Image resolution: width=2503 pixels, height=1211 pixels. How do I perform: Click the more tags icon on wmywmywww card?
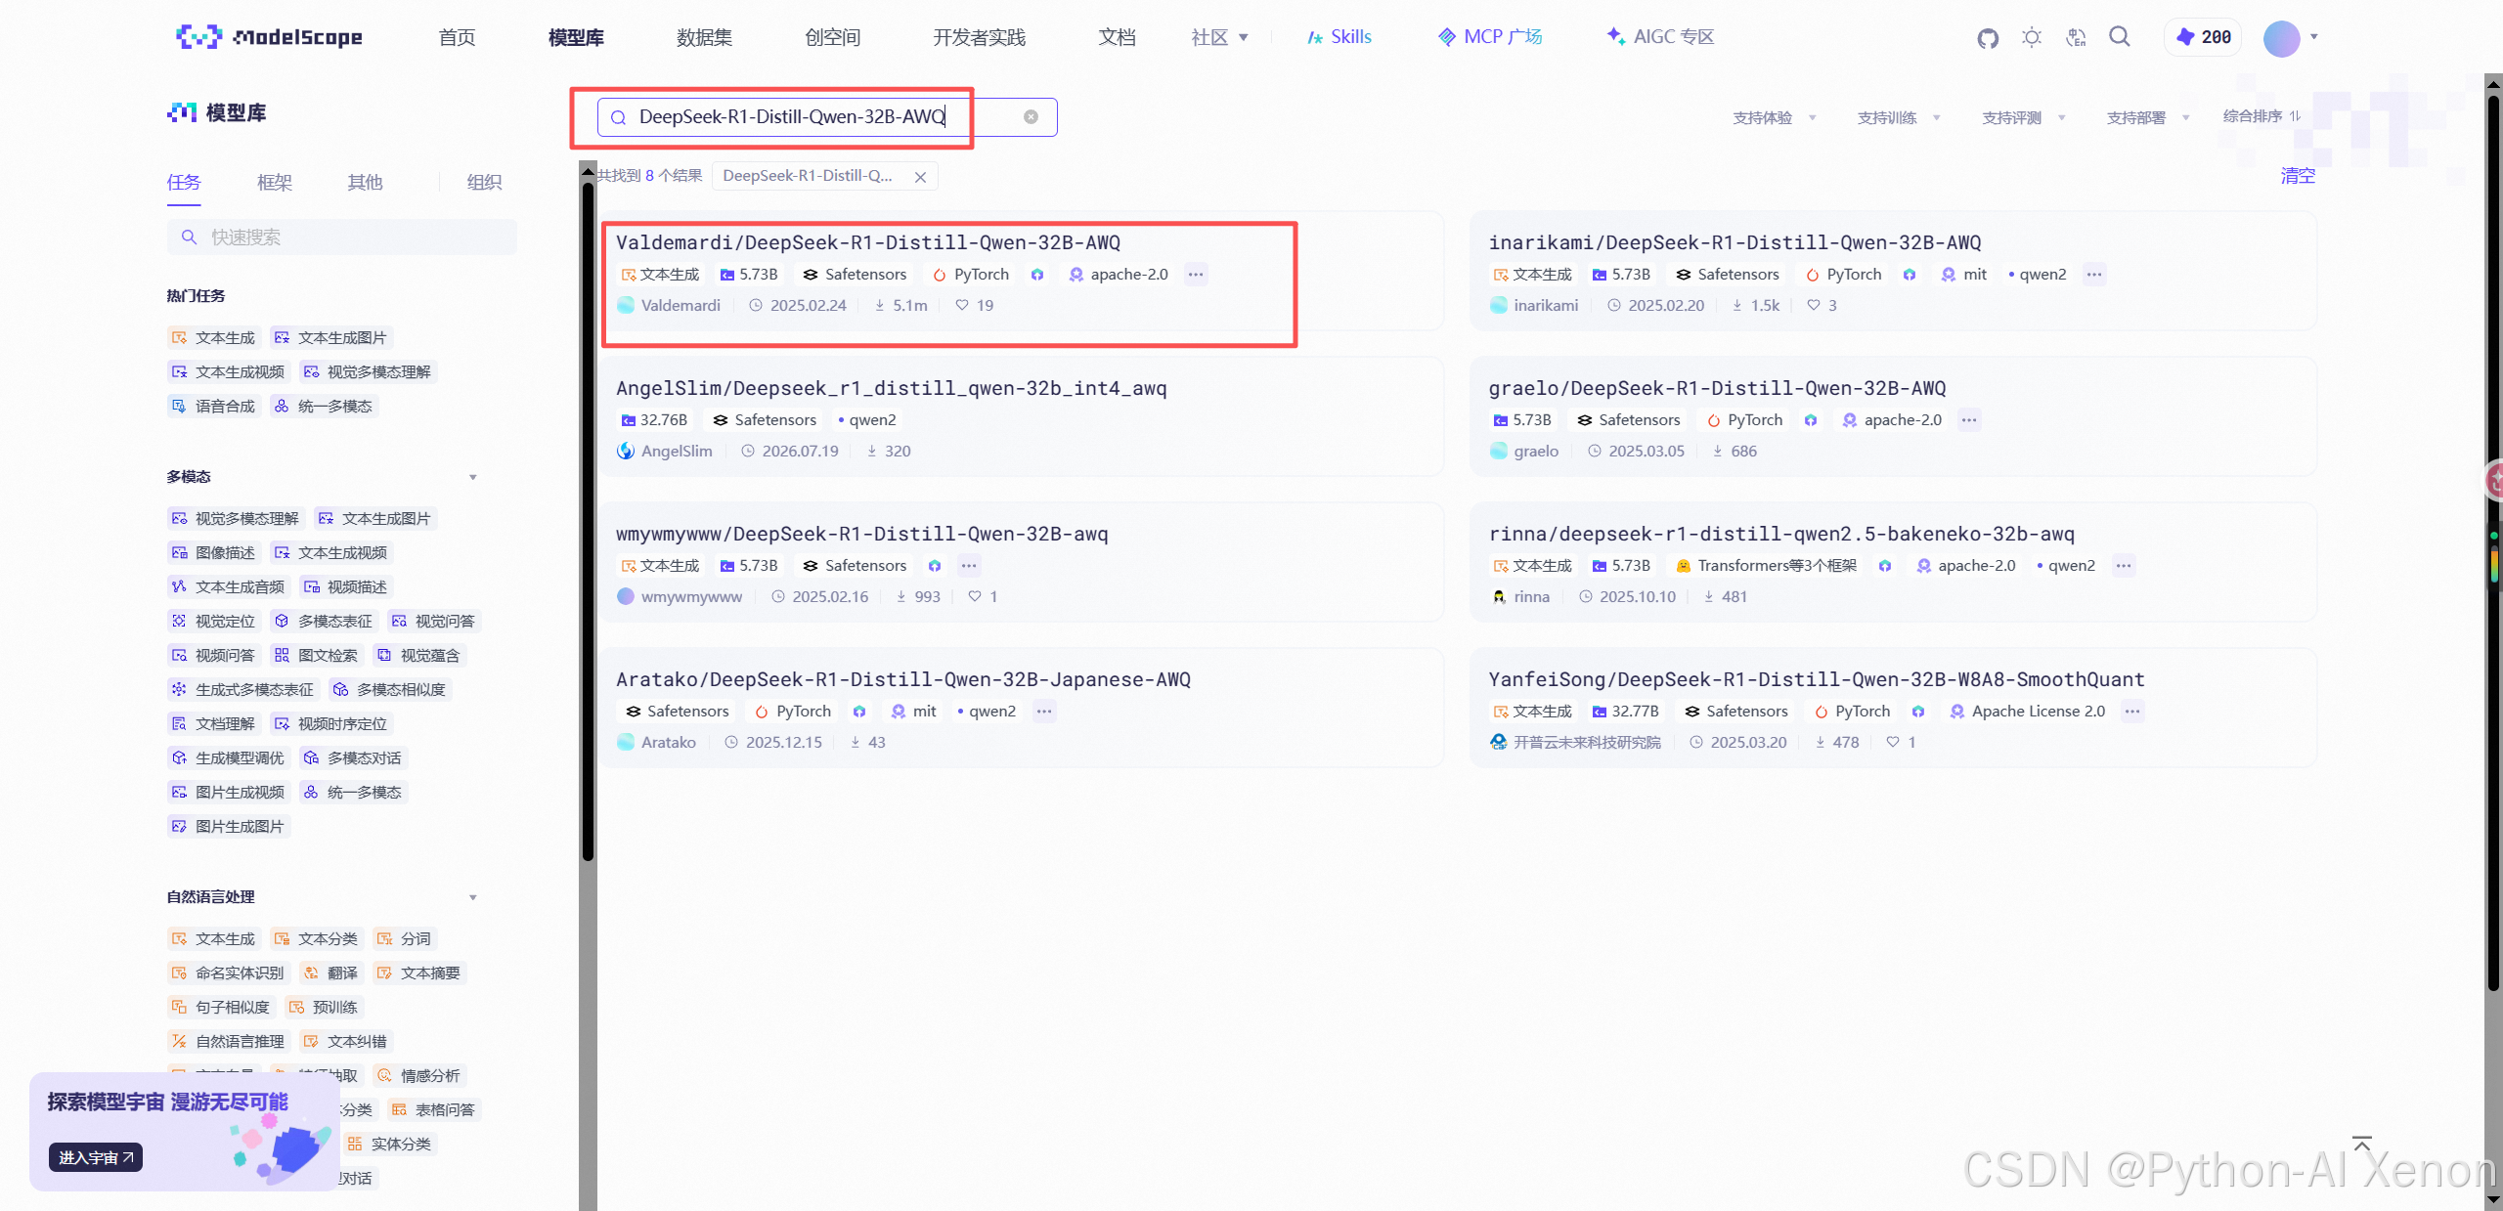[x=969, y=566]
